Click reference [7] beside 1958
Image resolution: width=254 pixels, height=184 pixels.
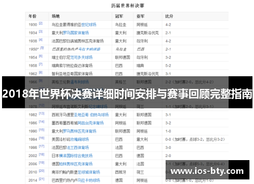(x=41, y=65)
